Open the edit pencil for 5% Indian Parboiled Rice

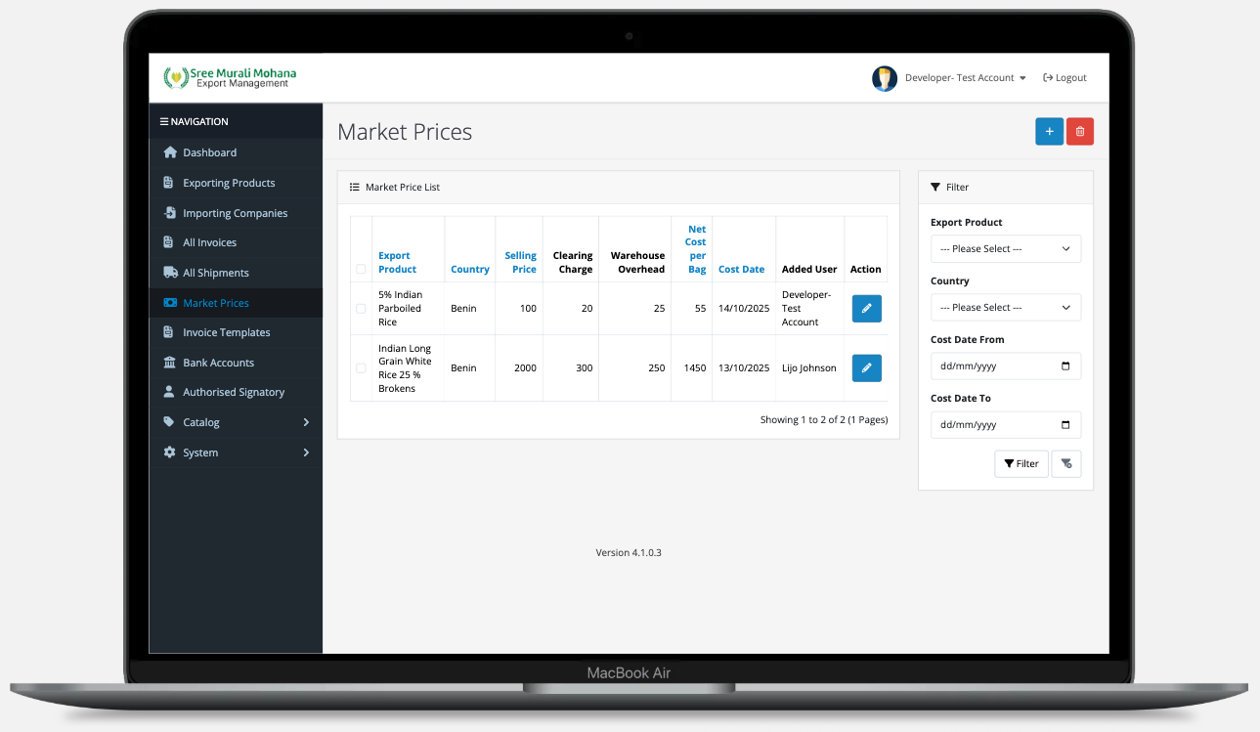(866, 308)
